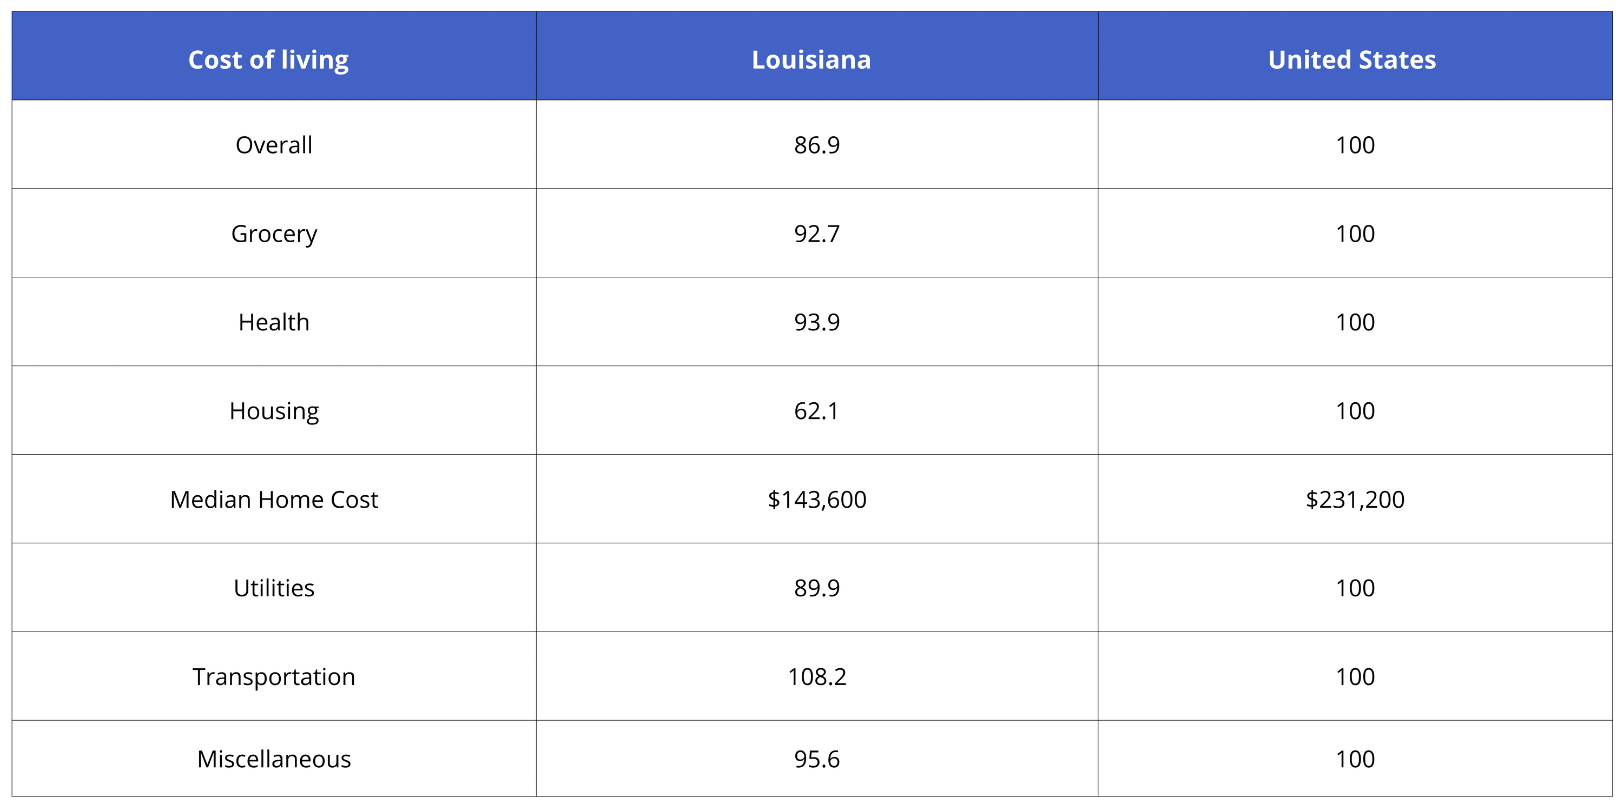Select the Grocery row label
The image size is (1623, 811).
click(274, 234)
